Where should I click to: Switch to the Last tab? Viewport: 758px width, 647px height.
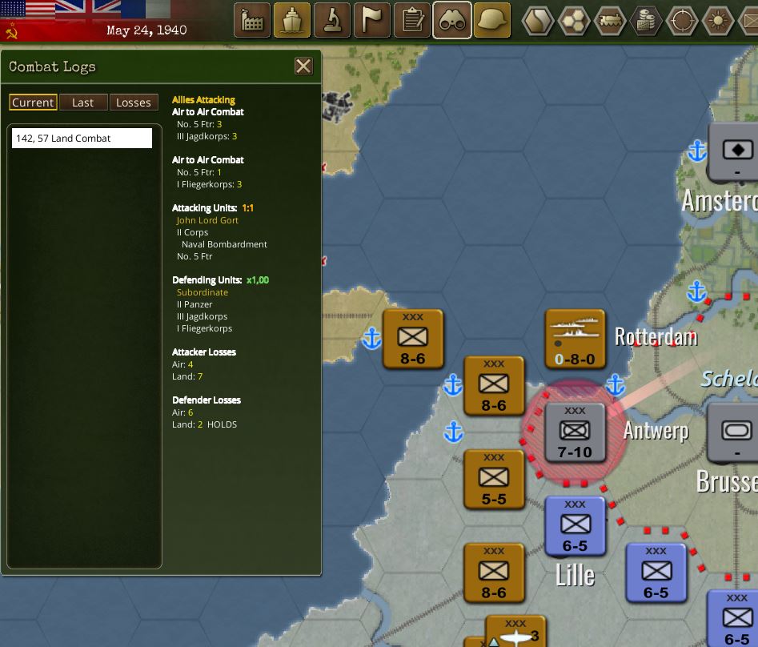tap(82, 102)
